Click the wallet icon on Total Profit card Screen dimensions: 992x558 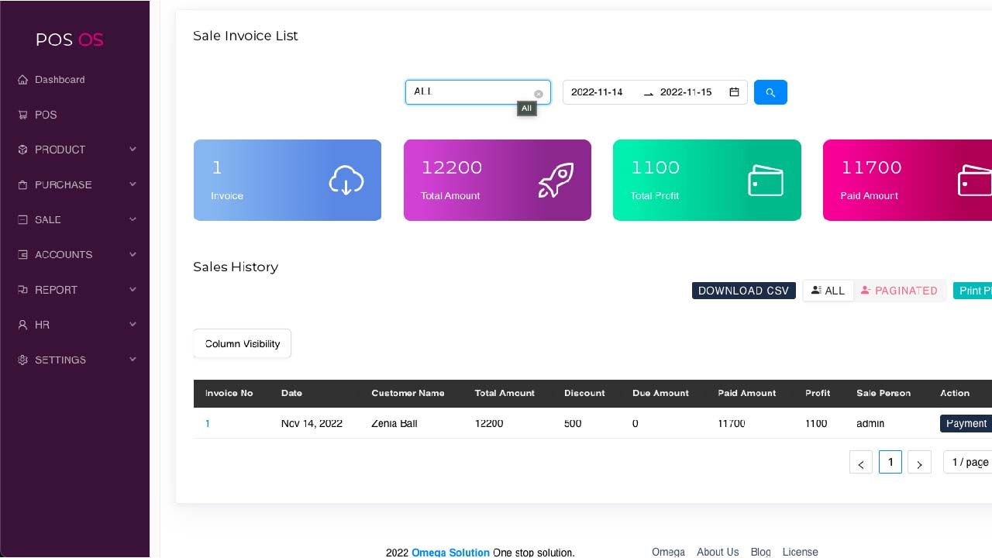766,181
